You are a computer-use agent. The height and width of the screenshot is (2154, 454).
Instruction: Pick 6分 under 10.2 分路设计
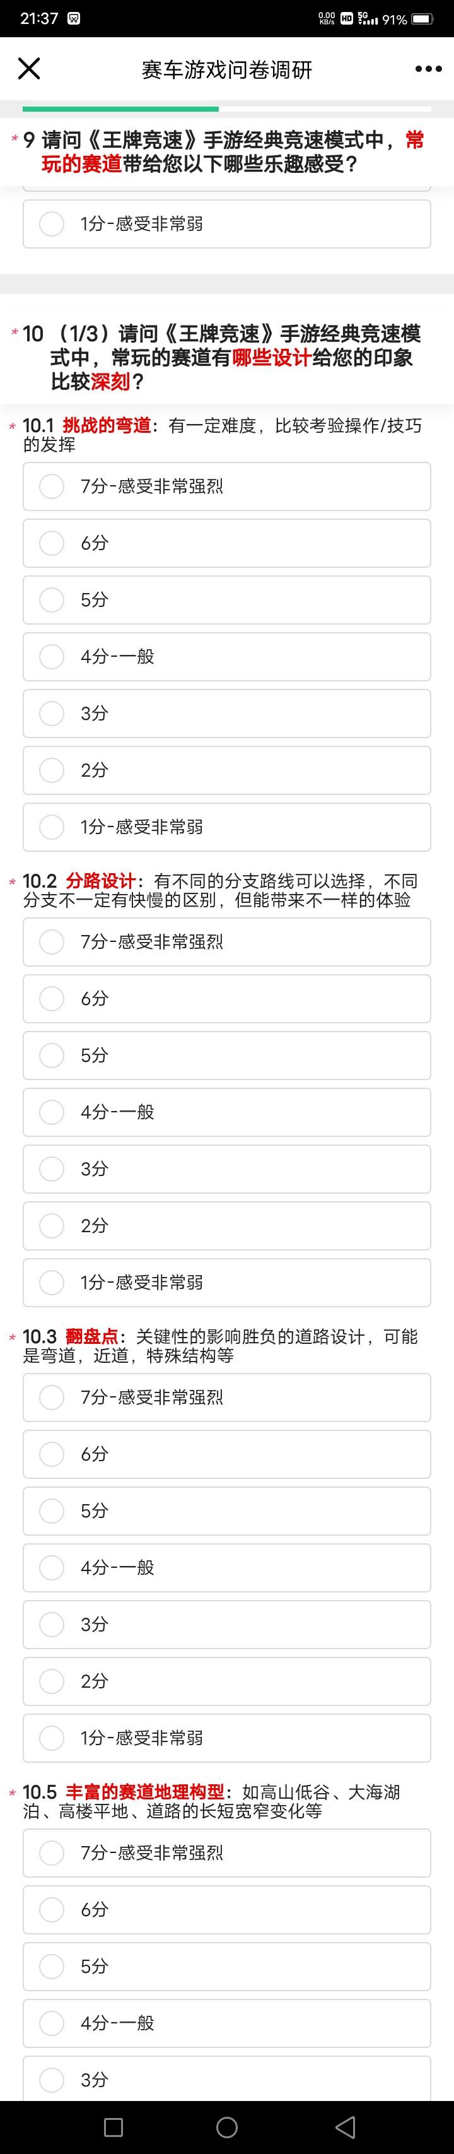[226, 998]
